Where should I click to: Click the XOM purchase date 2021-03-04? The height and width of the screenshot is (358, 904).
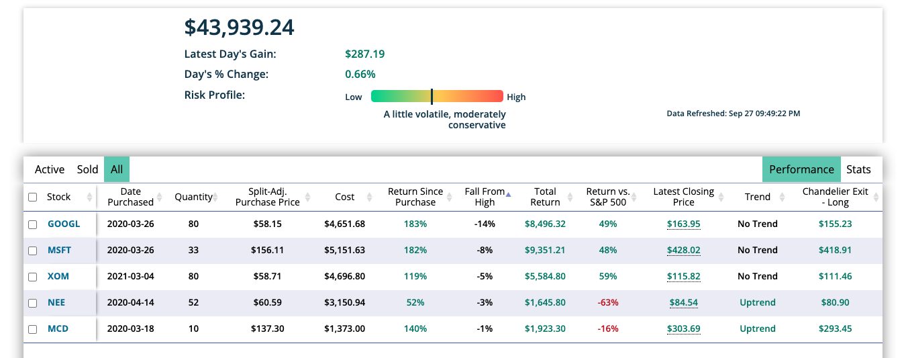point(131,276)
